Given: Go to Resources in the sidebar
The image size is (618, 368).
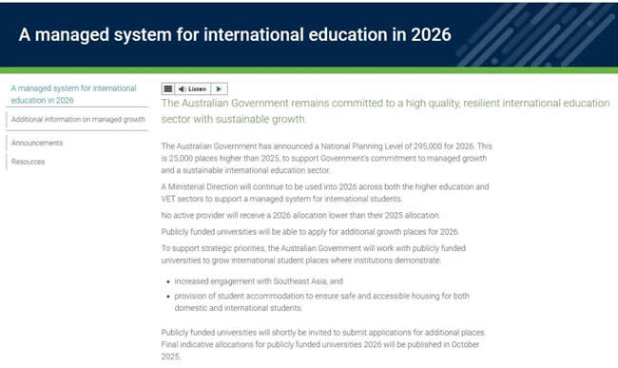Looking at the screenshot, I should (x=28, y=162).
